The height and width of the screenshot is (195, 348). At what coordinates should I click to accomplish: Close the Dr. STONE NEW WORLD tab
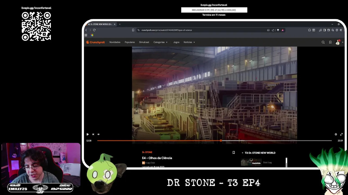click(114, 24)
